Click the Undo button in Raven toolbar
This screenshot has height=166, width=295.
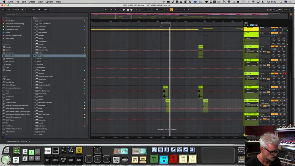point(48,151)
